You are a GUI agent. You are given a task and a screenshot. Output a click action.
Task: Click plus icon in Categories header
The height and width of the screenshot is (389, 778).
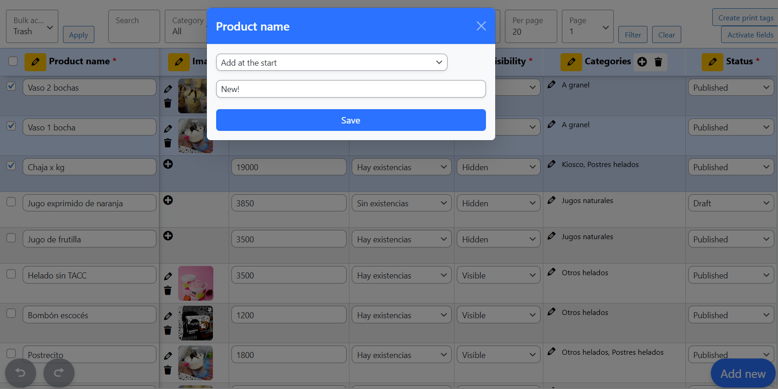click(642, 62)
